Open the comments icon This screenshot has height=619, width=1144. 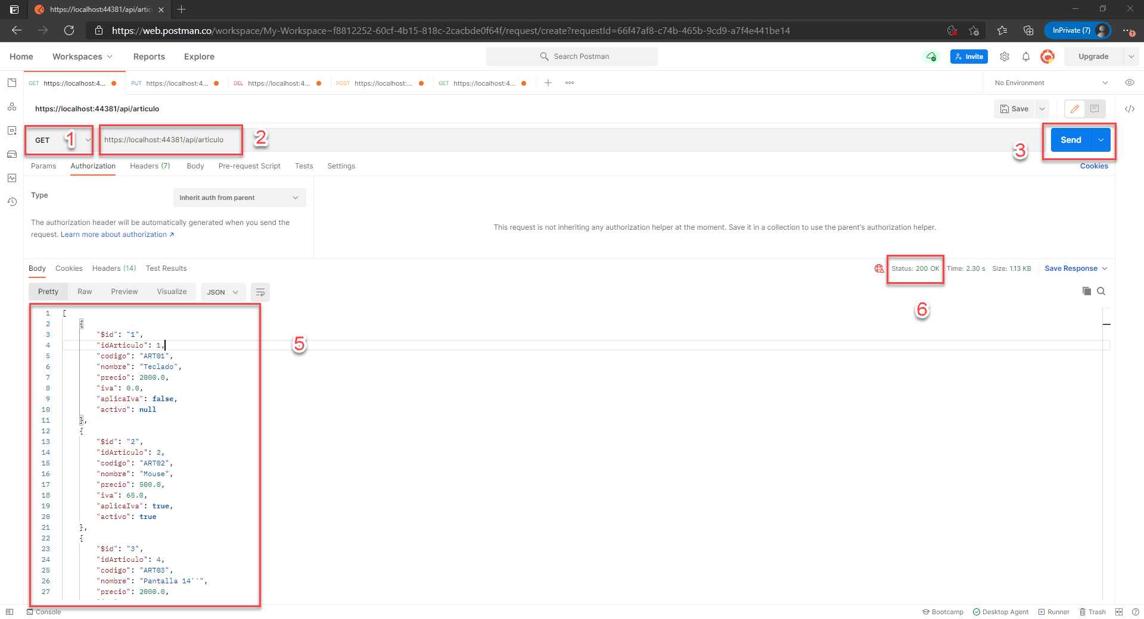point(1095,109)
